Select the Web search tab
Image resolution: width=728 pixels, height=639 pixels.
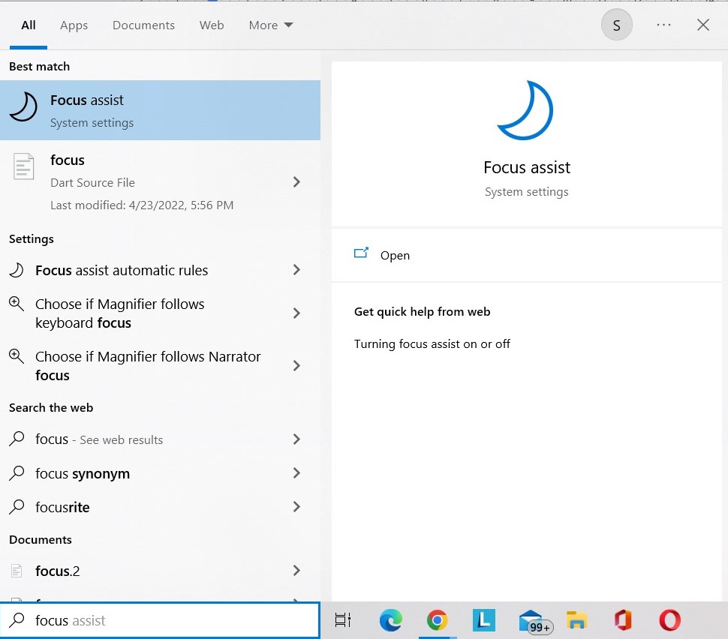point(212,25)
